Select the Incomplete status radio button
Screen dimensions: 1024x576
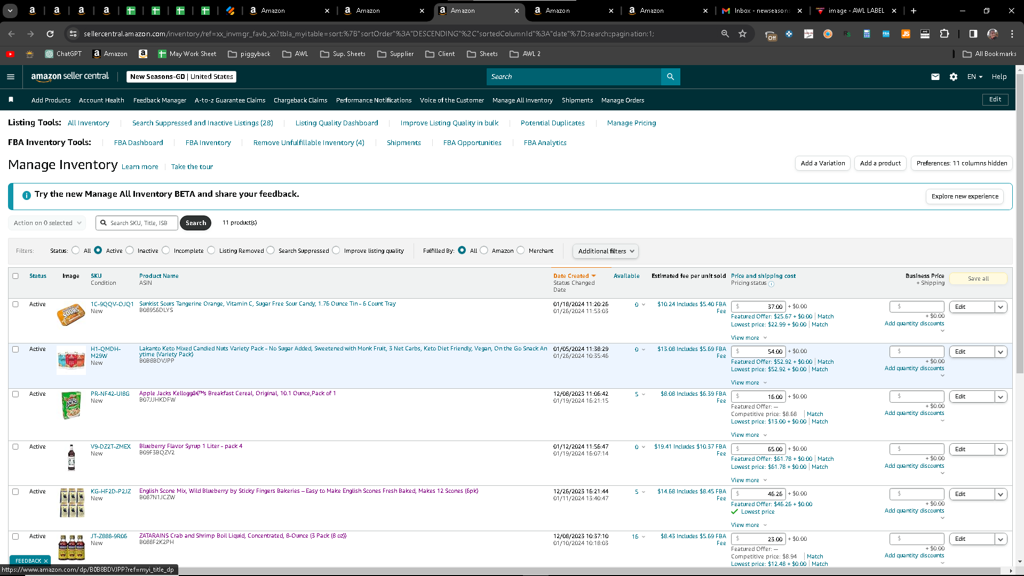[x=166, y=250]
